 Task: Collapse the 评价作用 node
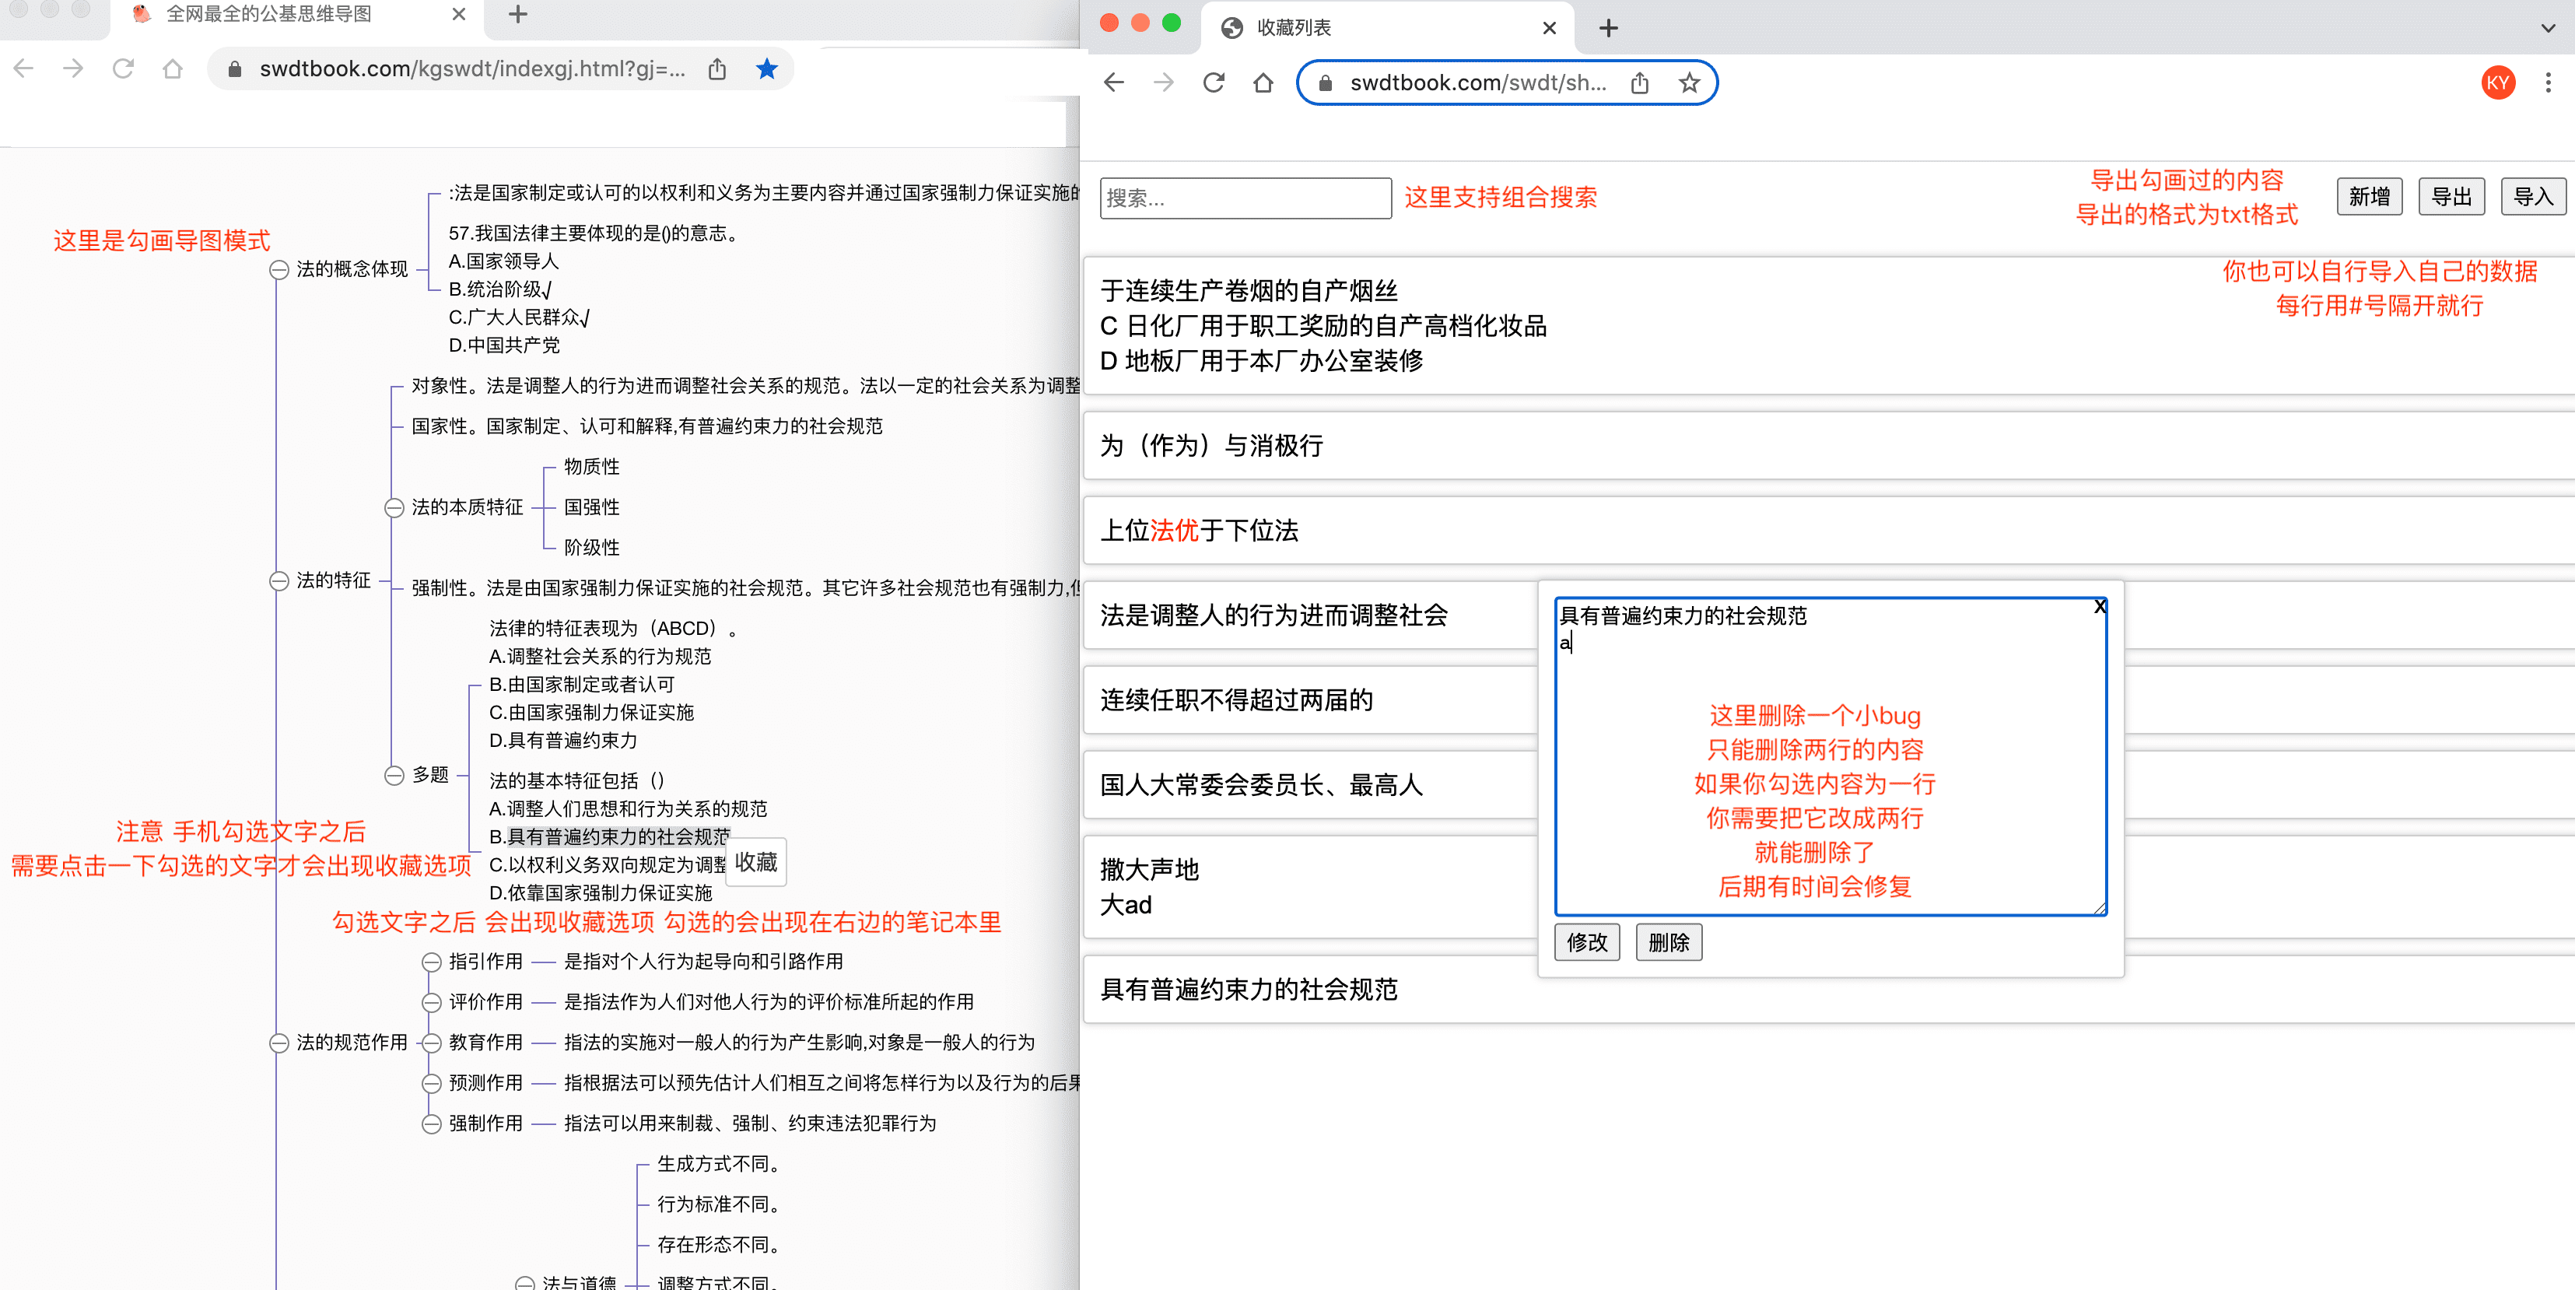[431, 1002]
